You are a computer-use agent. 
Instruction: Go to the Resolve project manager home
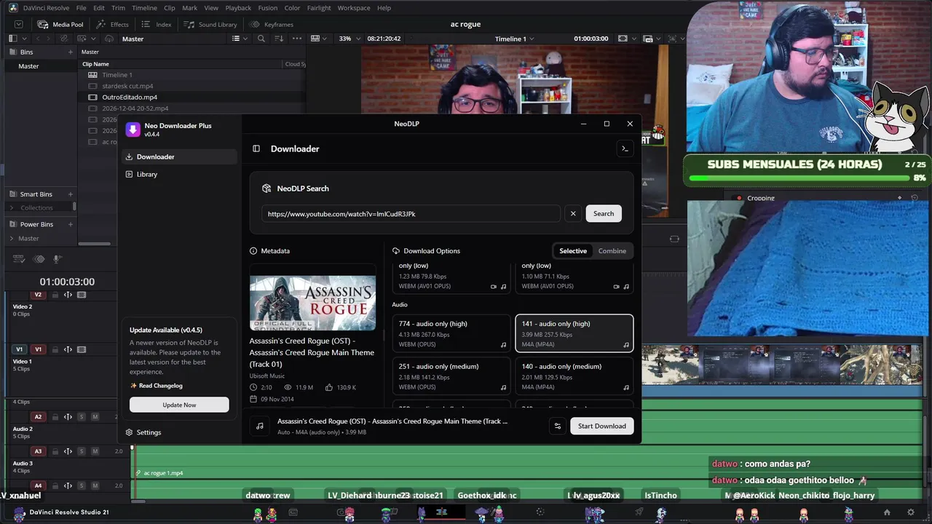[887, 512]
